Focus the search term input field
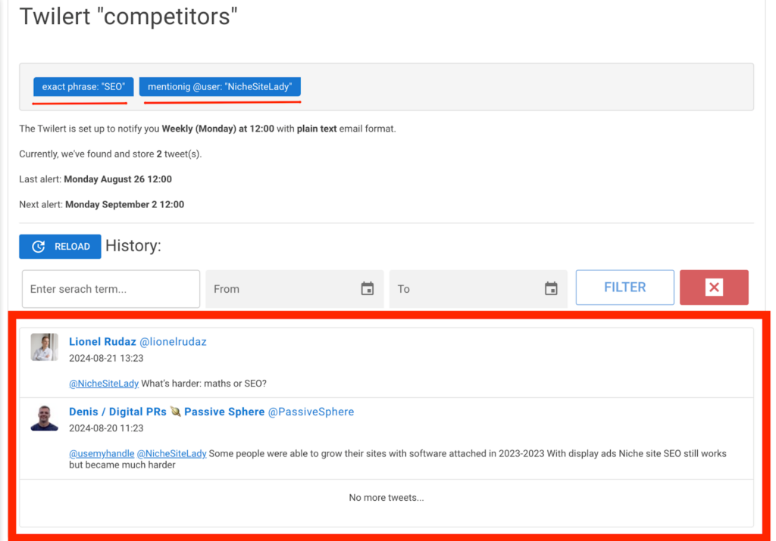Image resolution: width=776 pixels, height=541 pixels. [x=111, y=289]
